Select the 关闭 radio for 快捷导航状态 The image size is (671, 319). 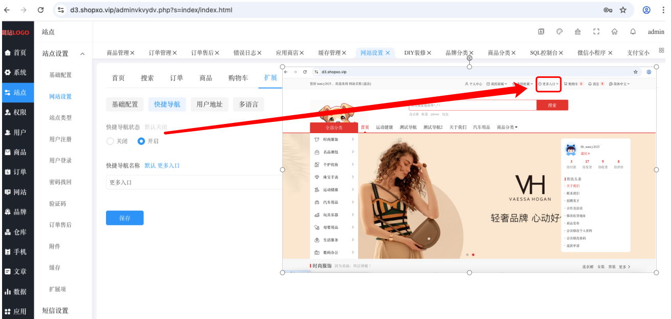(110, 141)
